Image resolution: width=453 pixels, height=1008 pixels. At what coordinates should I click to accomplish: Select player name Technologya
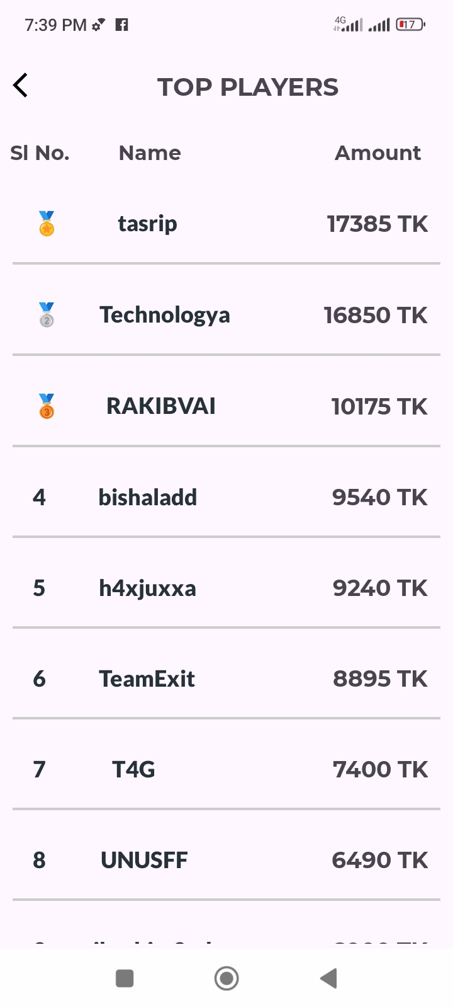[165, 315]
